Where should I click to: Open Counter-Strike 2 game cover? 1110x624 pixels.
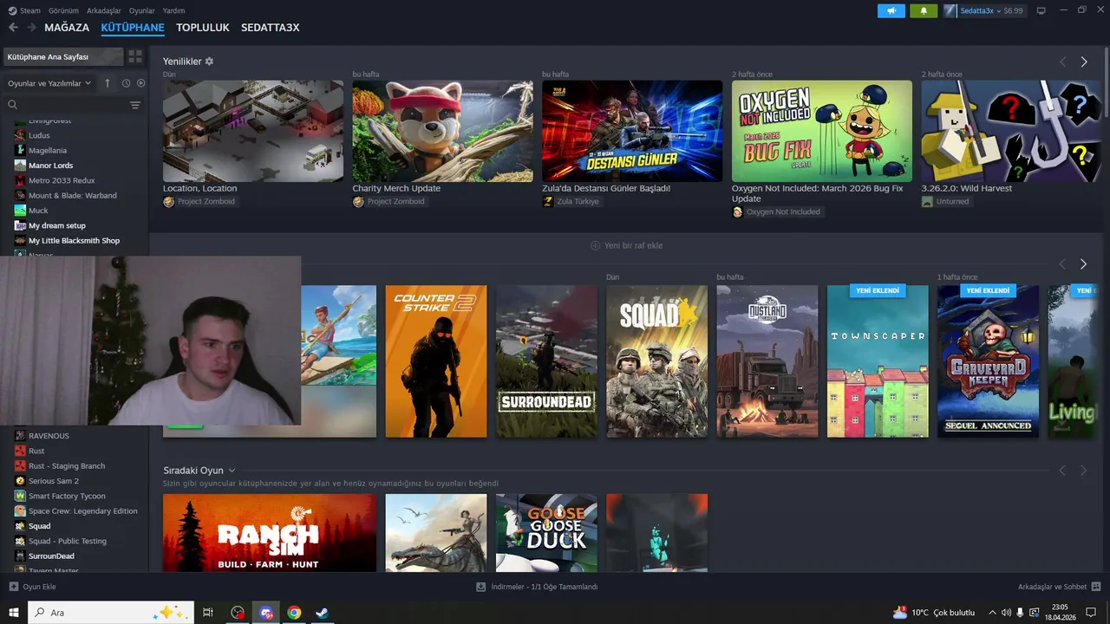coord(436,361)
